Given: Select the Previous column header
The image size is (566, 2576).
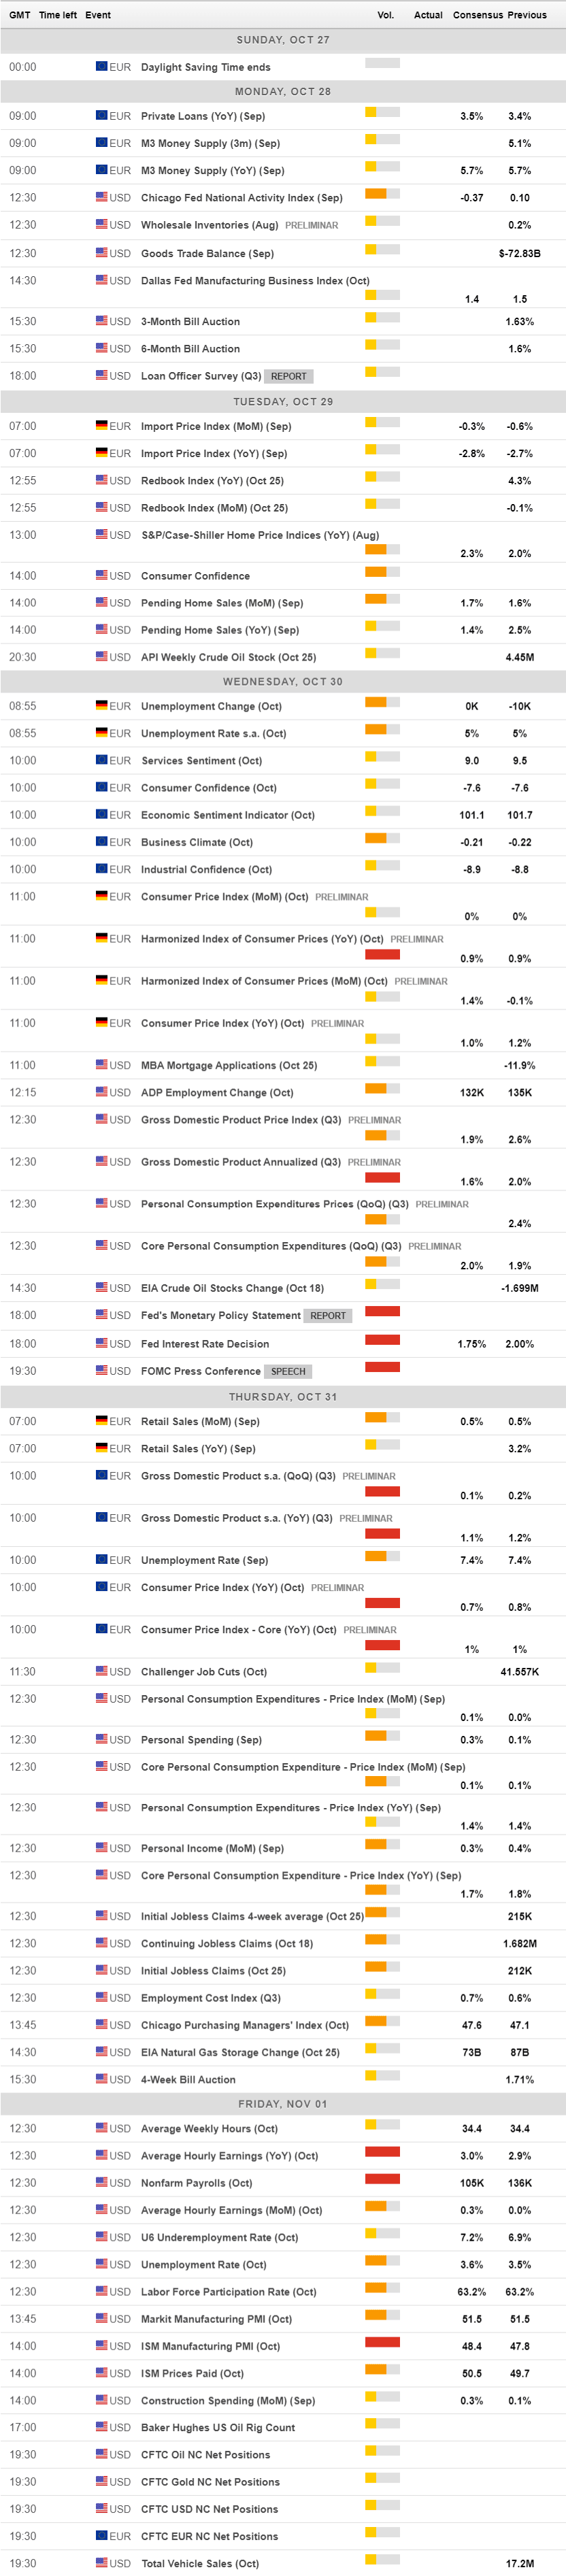Looking at the screenshot, I should click(527, 15).
